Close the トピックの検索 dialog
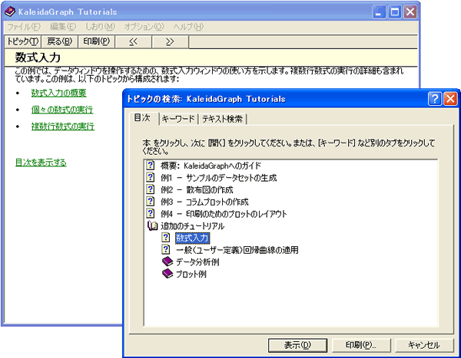Viewport: 461px width, 358px height. pos(450,99)
